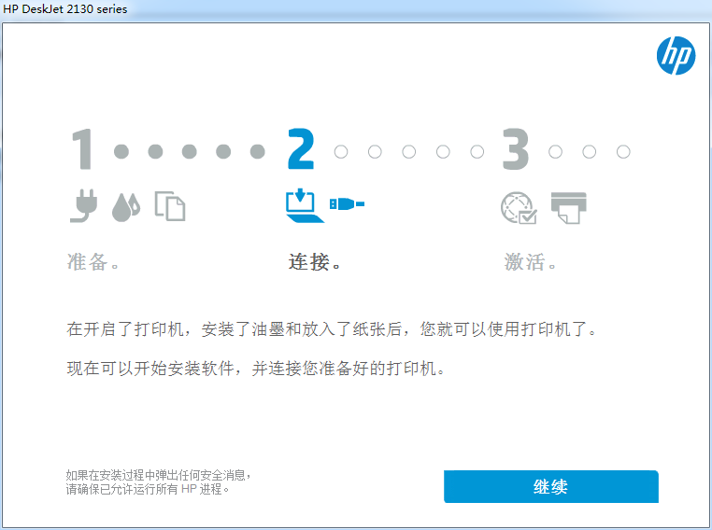Click the gray step number 3

(516, 149)
